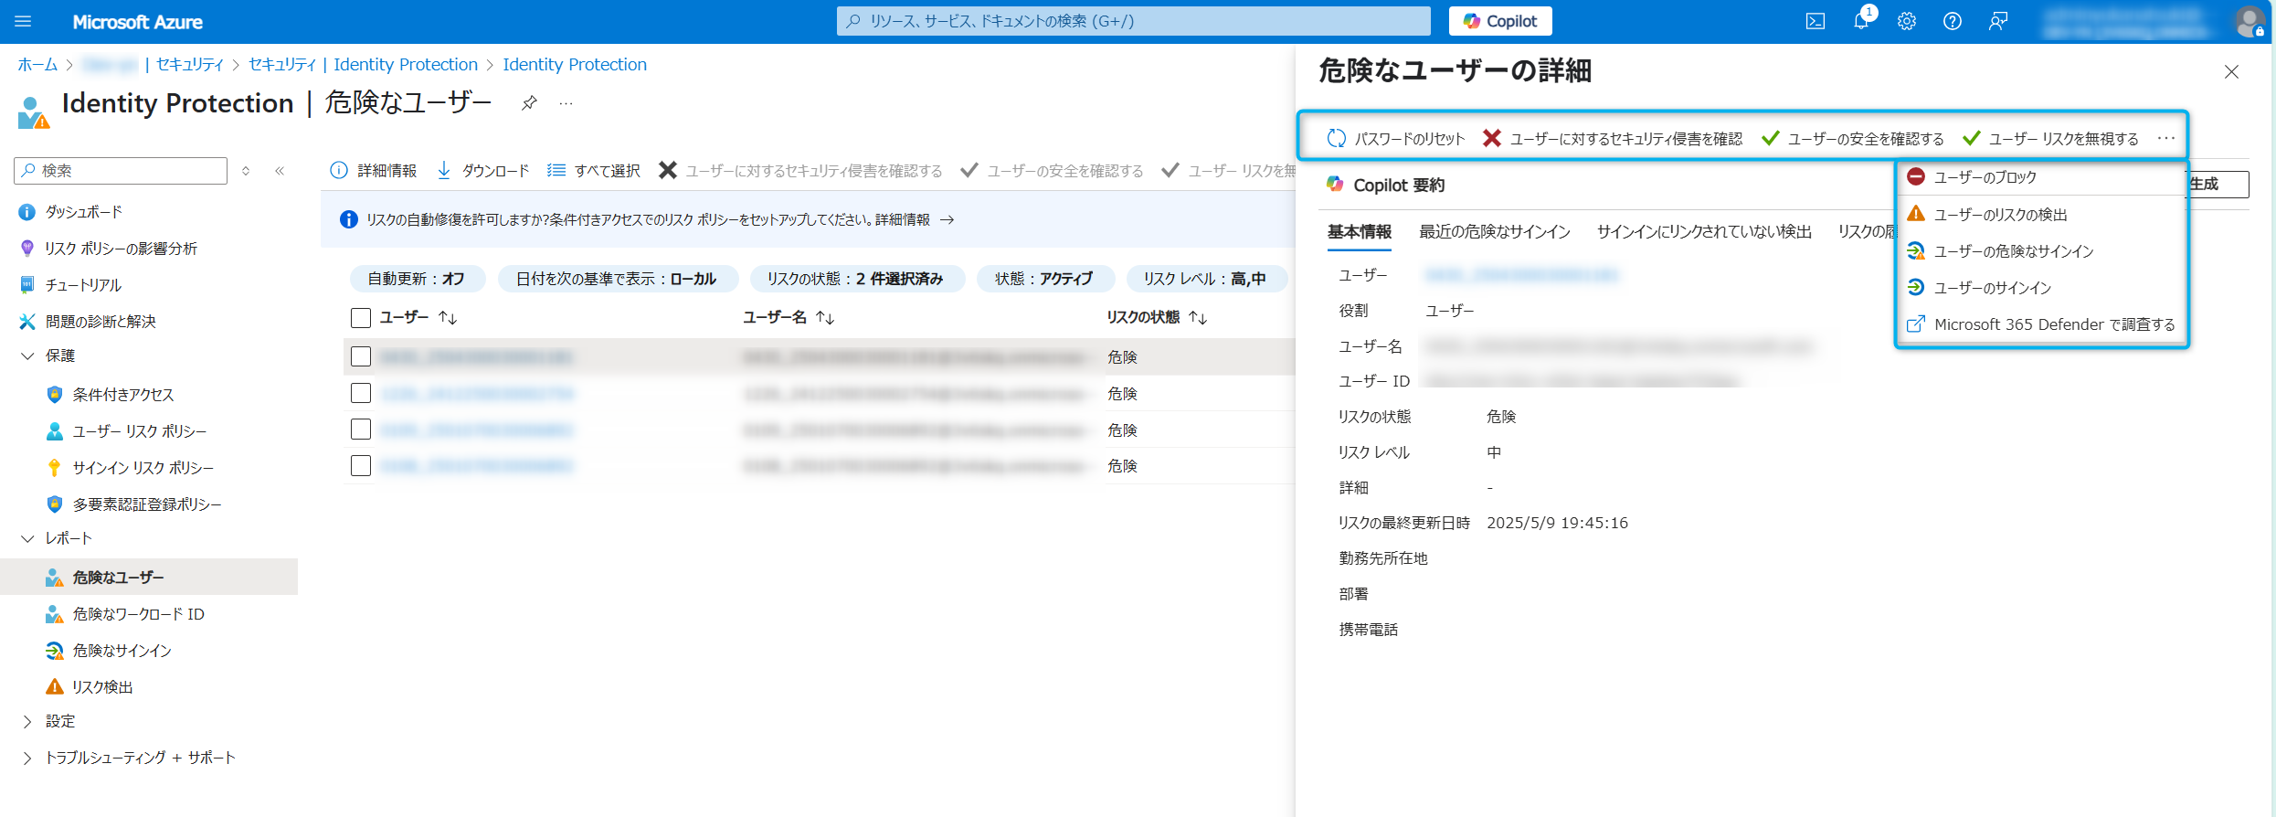The height and width of the screenshot is (817, 2276).
Task: Click ユーザーに対するセキュリティ侵害を確認 in details panel
Action: (x=1613, y=139)
